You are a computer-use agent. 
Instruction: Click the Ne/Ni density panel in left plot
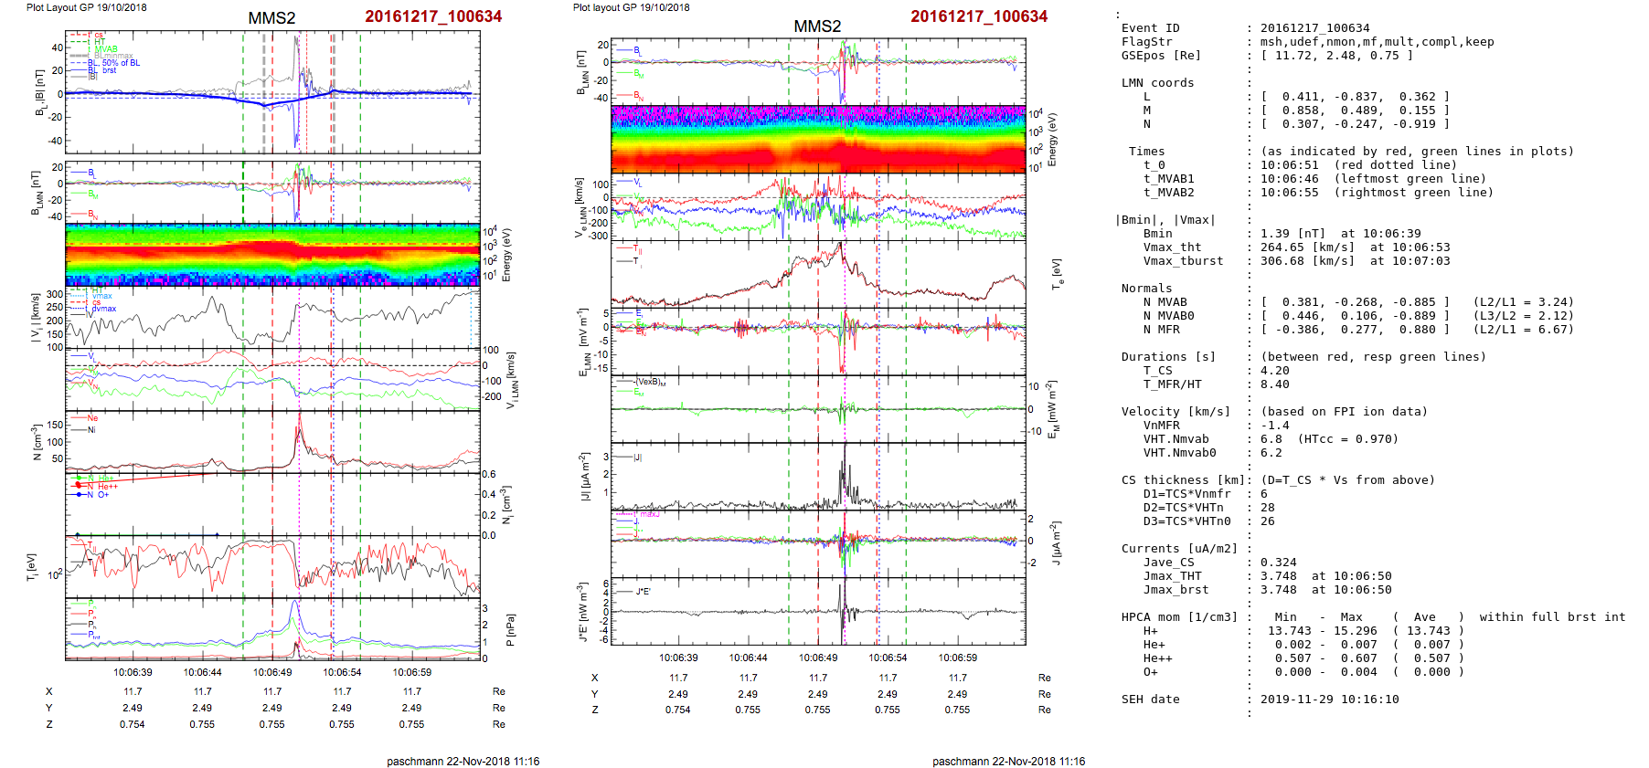click(x=272, y=441)
